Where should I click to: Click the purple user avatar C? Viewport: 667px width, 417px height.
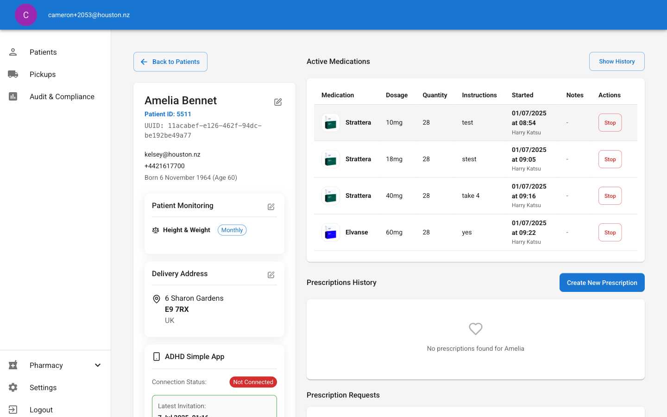point(26,15)
